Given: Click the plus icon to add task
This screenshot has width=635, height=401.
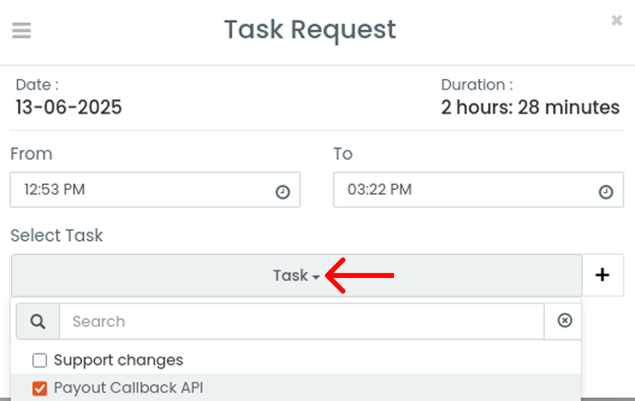Looking at the screenshot, I should tap(603, 275).
